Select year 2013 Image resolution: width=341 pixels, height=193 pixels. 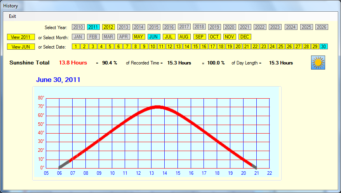[124, 27]
